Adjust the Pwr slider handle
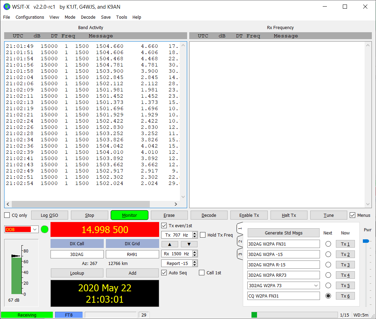This screenshot has width=376, height=319. [x=366, y=241]
